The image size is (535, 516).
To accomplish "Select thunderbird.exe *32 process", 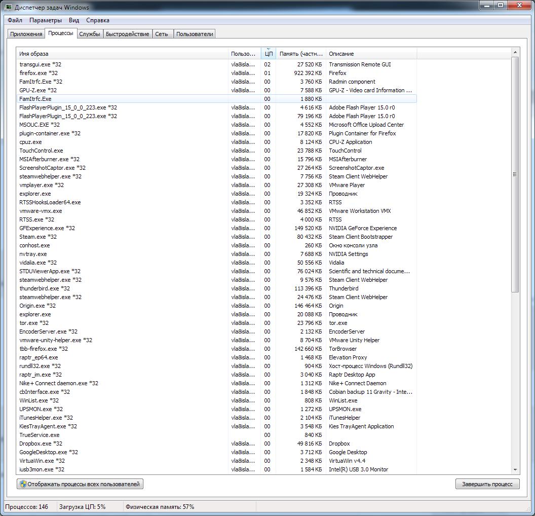I will point(217,288).
